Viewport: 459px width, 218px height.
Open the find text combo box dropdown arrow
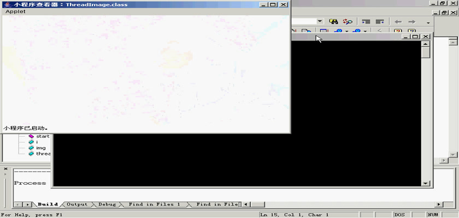coord(320,21)
